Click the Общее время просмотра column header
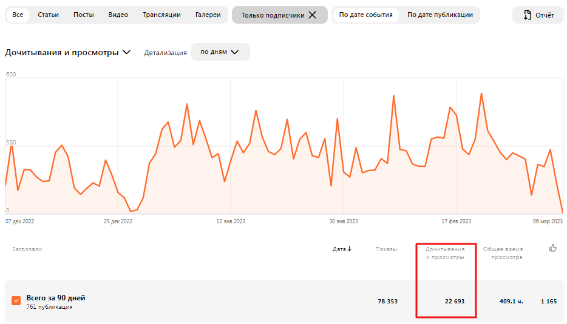Viewport: 567px width, 324px height. coord(503,253)
